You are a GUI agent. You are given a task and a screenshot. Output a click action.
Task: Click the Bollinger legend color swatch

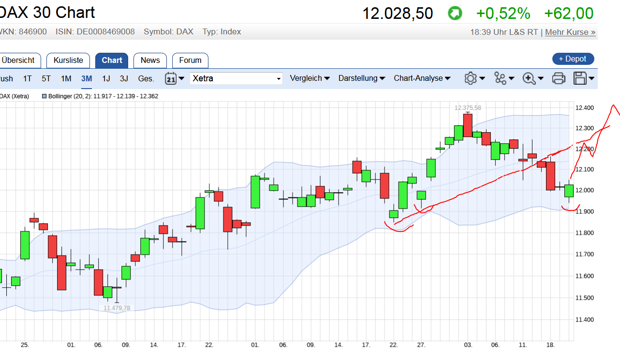pyautogui.click(x=44, y=96)
